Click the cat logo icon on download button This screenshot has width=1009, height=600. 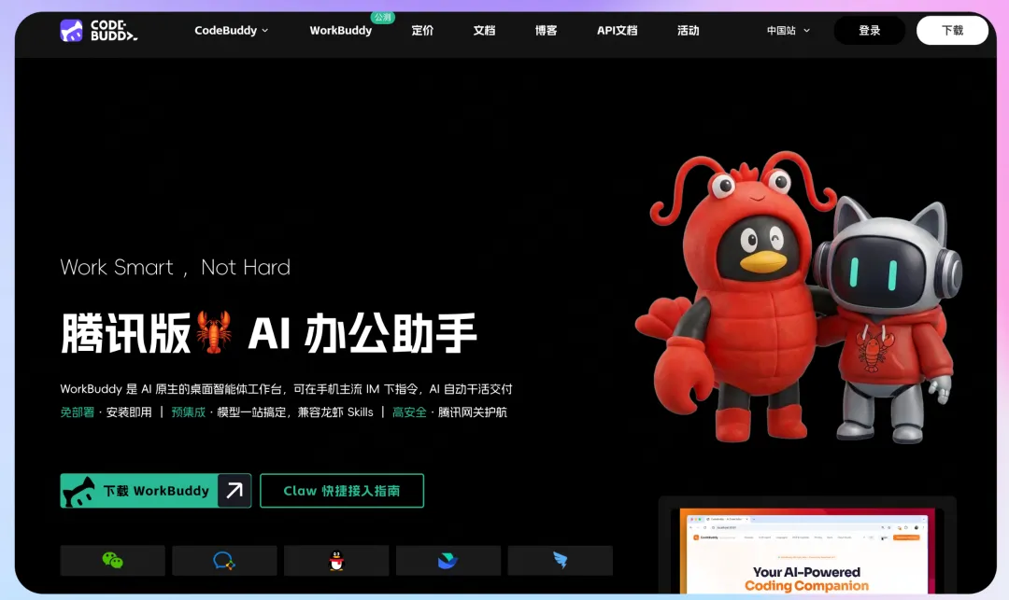tap(78, 492)
